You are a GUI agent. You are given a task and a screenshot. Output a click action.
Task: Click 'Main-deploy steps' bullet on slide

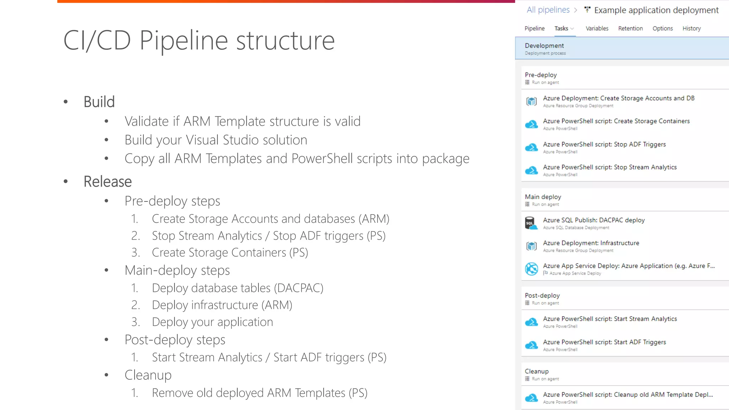click(x=177, y=270)
